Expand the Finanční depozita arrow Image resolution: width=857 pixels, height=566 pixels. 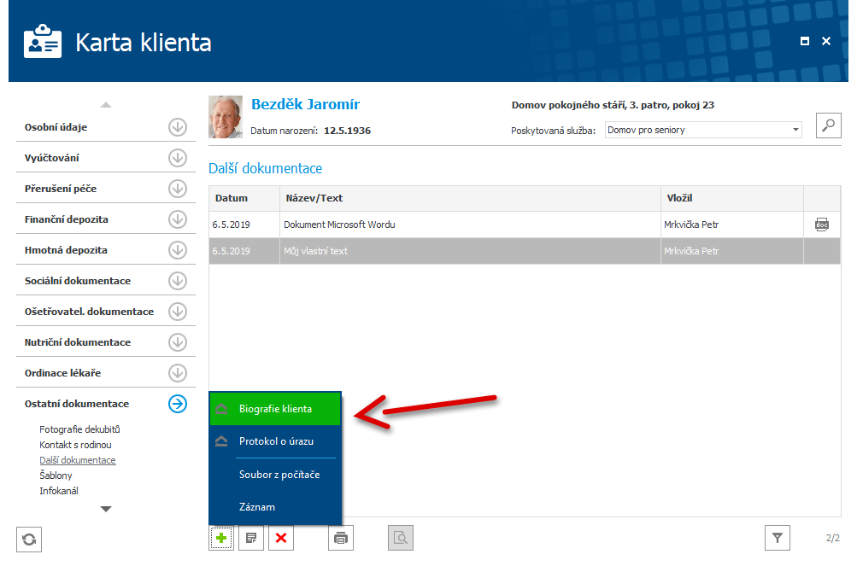coord(178,219)
